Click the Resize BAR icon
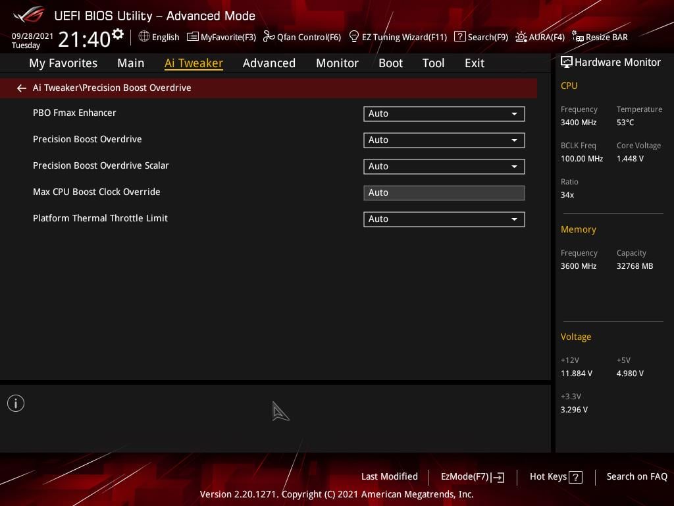Image resolution: width=674 pixels, height=506 pixels. tap(578, 37)
